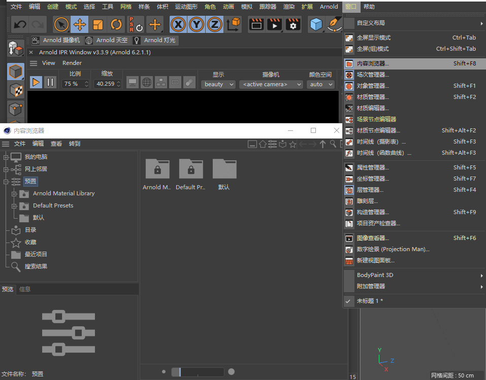Toggle Y axis lock button

pyautogui.click(x=196, y=24)
